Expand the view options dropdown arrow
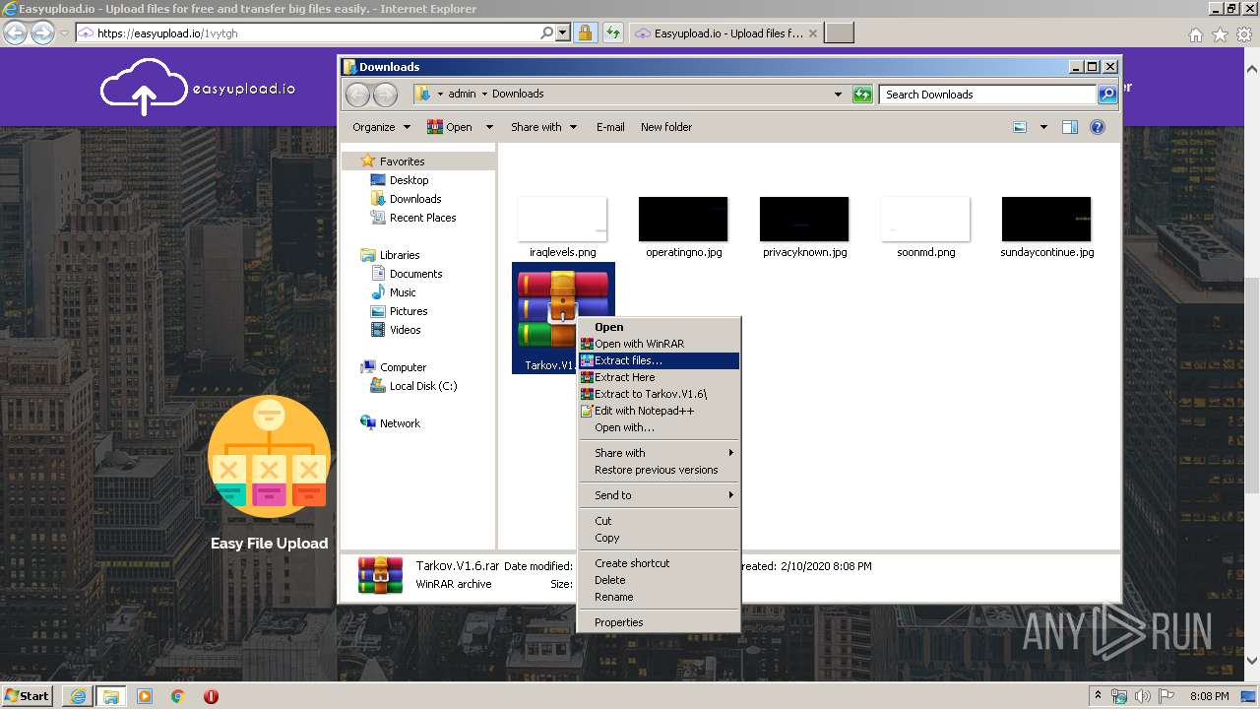1260x709 pixels. click(x=1043, y=127)
